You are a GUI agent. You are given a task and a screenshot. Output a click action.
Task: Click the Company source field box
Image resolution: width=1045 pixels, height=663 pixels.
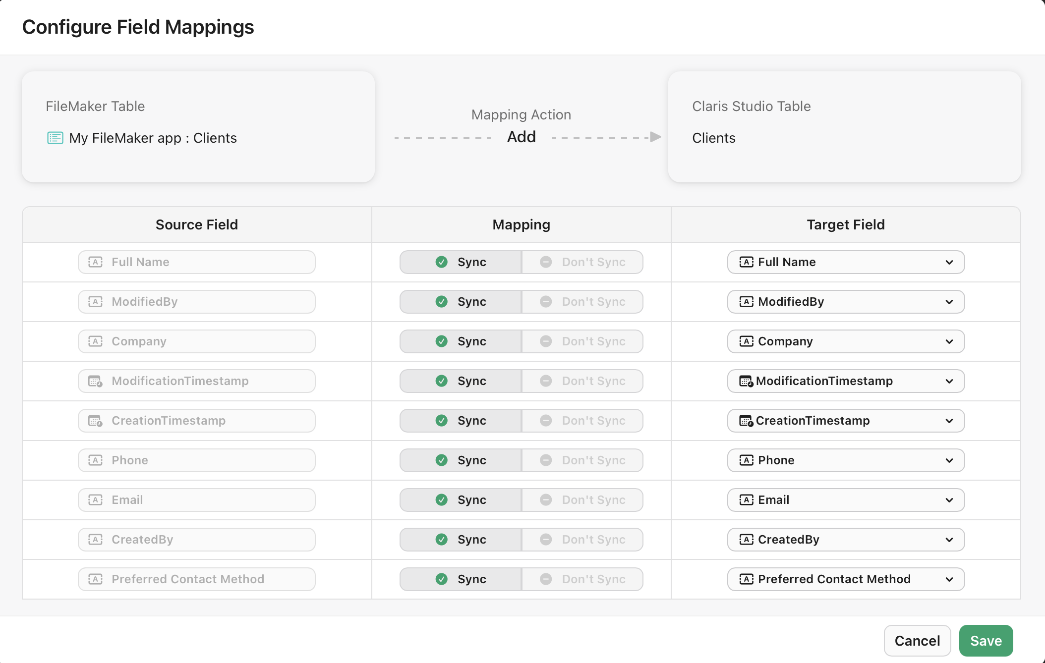[x=196, y=341]
